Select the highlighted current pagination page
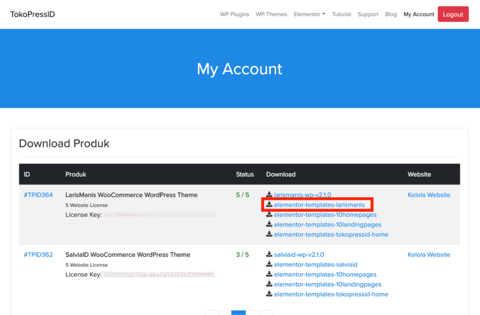 click(x=239, y=313)
